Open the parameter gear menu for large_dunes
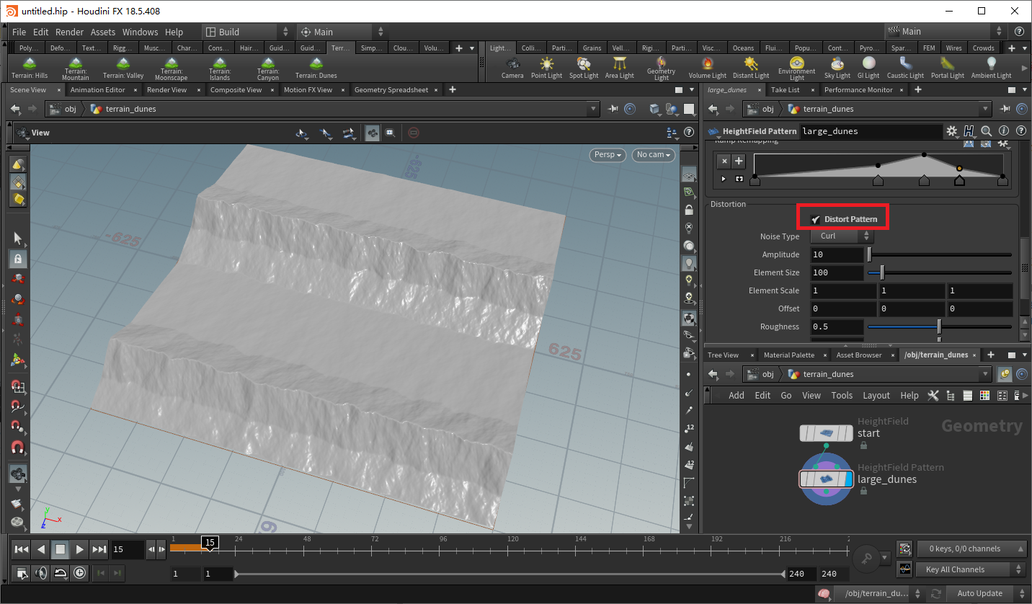 pyautogui.click(x=952, y=131)
